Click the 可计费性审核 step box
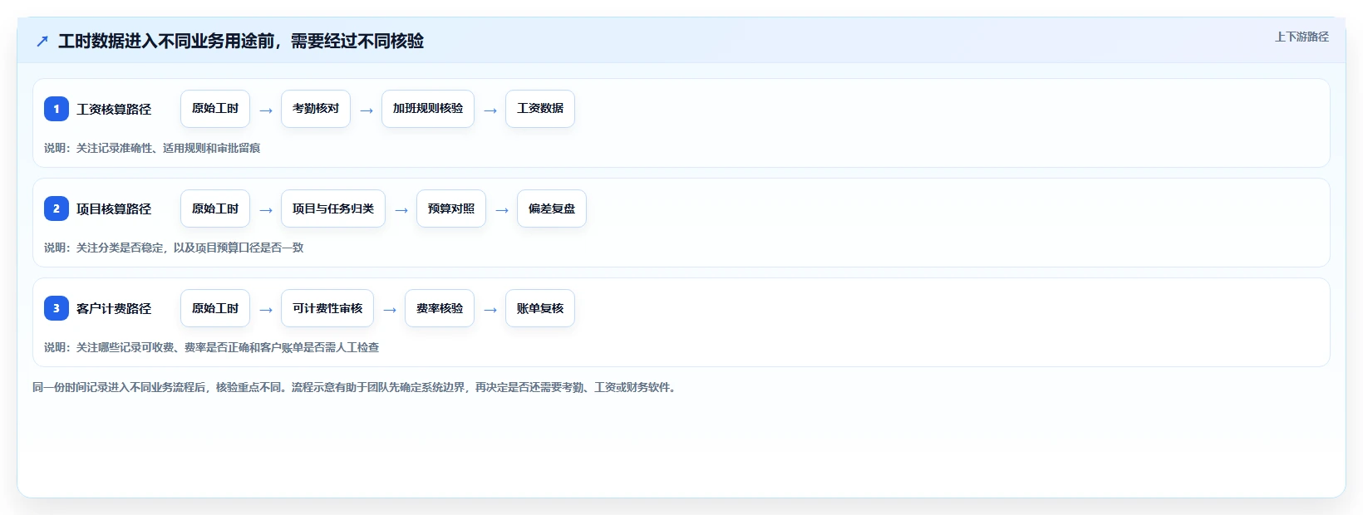Image resolution: width=1363 pixels, height=515 pixels. [327, 308]
